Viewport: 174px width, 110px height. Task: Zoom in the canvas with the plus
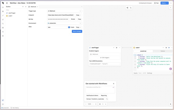pos(93,104)
